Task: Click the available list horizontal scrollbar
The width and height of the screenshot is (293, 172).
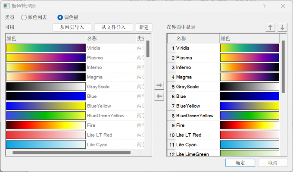Action: 72,153
